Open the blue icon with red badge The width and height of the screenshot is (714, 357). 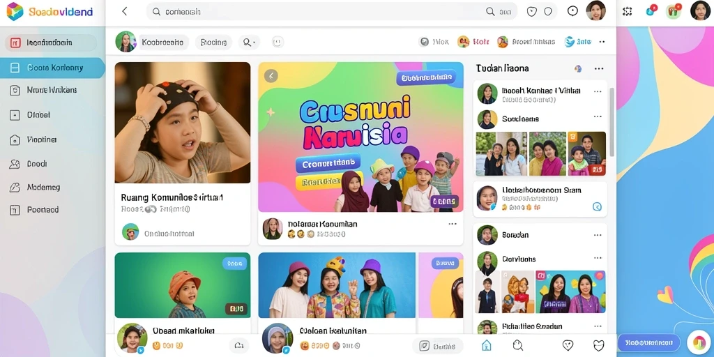click(x=651, y=10)
